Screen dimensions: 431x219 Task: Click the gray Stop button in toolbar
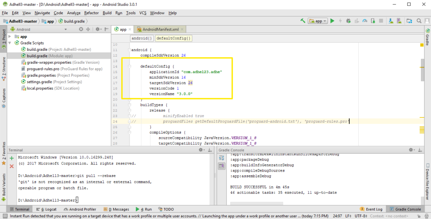coord(381,21)
